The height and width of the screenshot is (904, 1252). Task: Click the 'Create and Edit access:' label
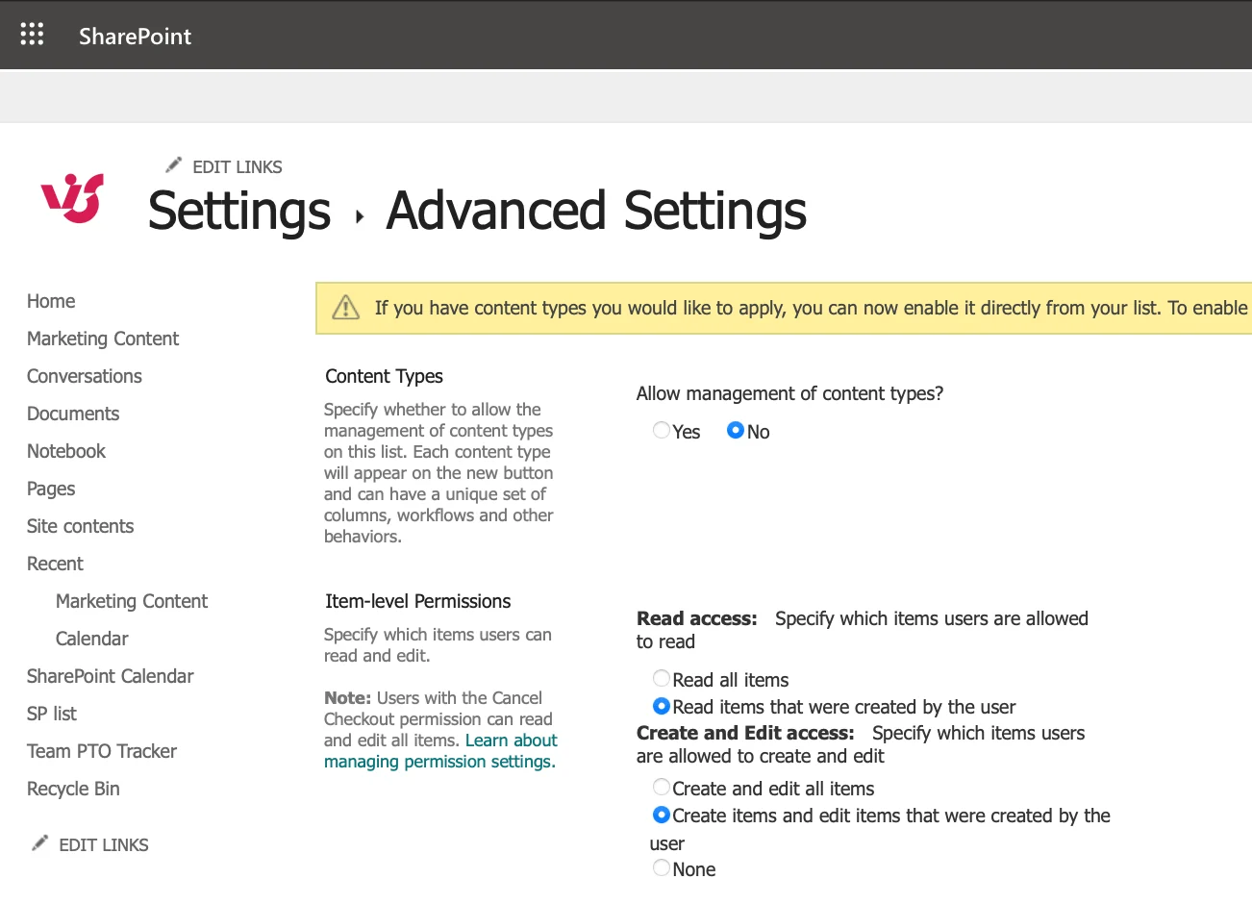745,733
